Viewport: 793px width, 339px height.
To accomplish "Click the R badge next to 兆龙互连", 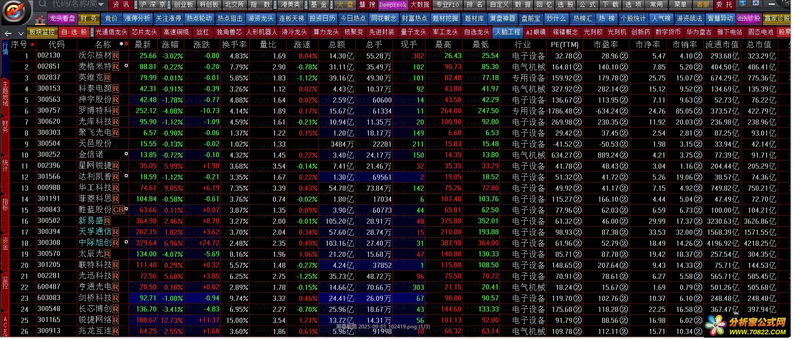I will [x=115, y=331].
